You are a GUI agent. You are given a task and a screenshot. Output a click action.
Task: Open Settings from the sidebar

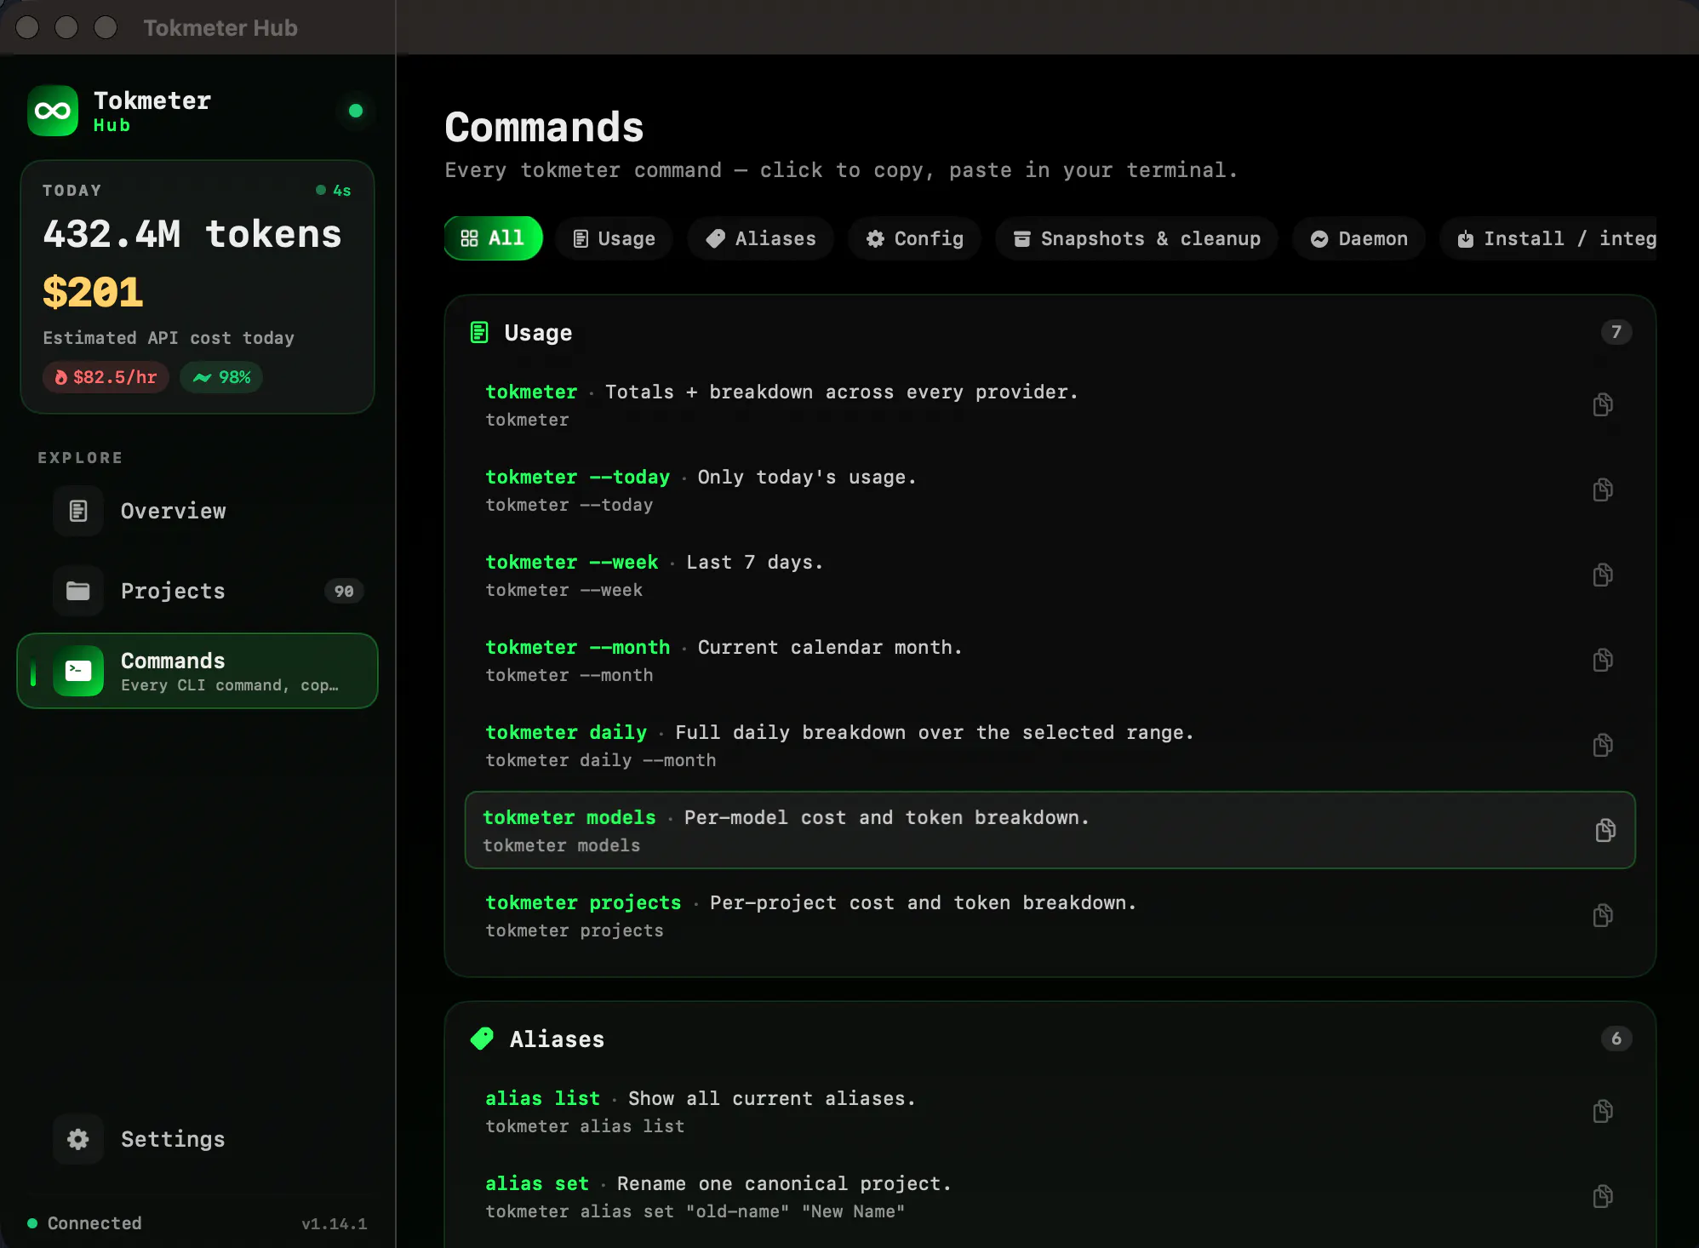pyautogui.click(x=197, y=1139)
